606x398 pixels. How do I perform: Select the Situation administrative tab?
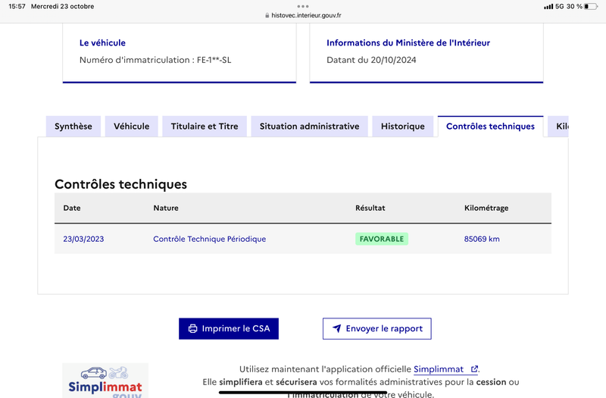click(309, 126)
